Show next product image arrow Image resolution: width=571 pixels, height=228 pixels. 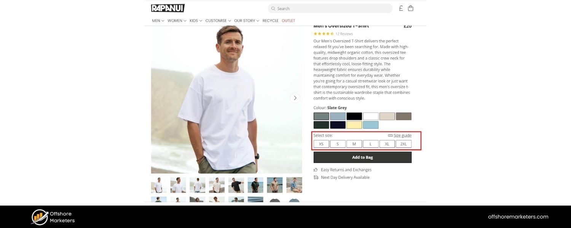tap(295, 98)
